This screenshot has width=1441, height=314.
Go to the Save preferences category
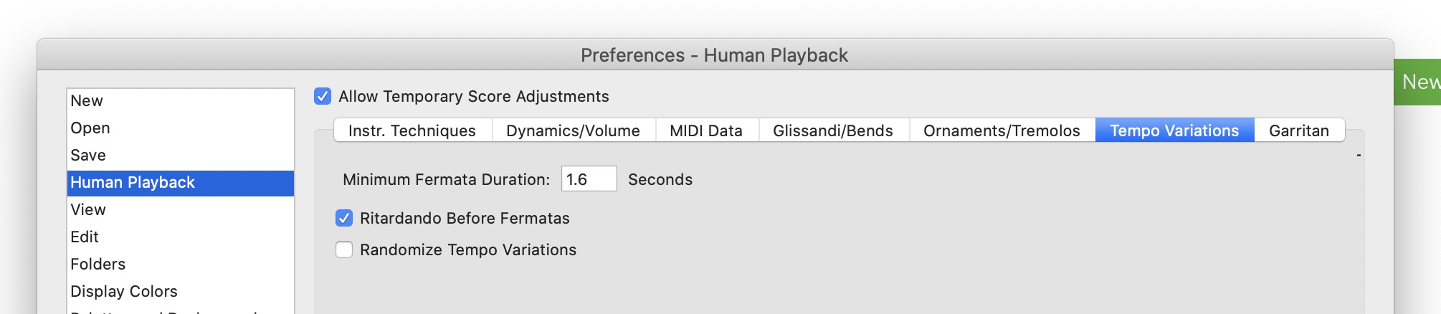[88, 156]
